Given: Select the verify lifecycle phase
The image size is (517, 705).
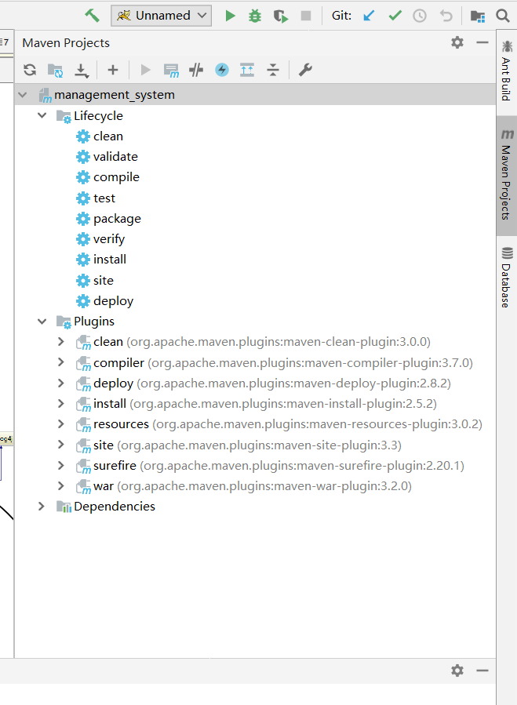Looking at the screenshot, I should coord(109,239).
